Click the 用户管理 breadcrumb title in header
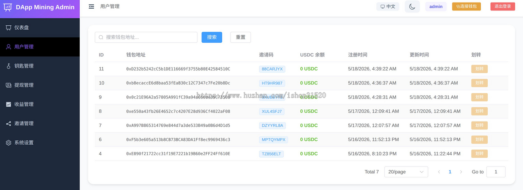 [x=110, y=7]
